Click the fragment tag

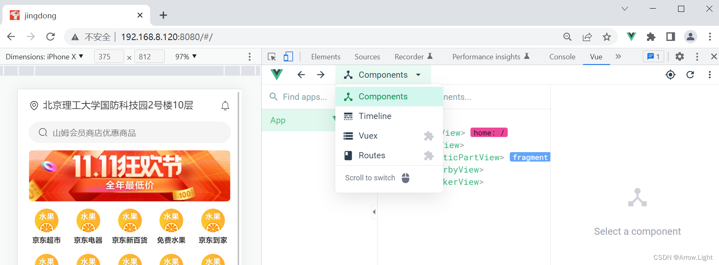530,157
